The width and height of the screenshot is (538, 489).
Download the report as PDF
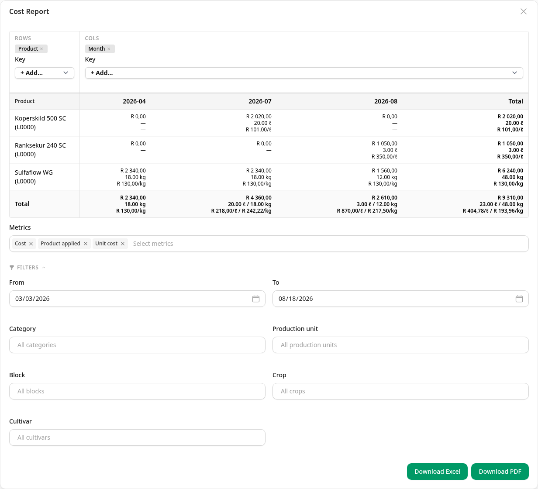(x=500, y=472)
